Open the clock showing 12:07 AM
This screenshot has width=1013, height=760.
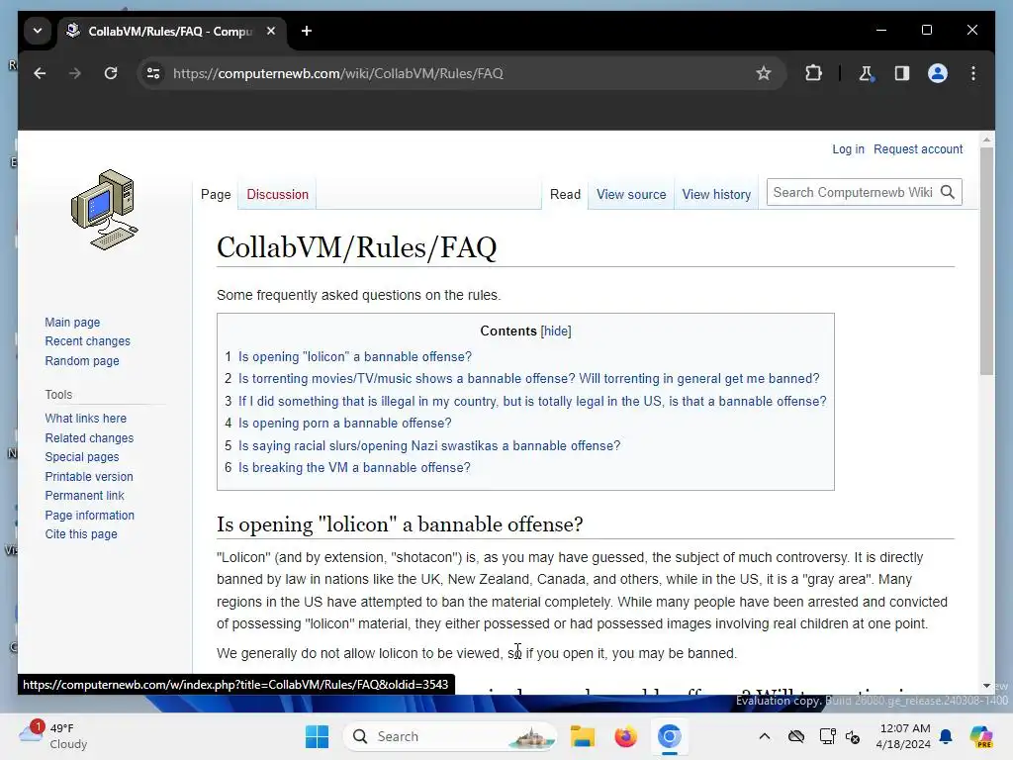(x=903, y=736)
